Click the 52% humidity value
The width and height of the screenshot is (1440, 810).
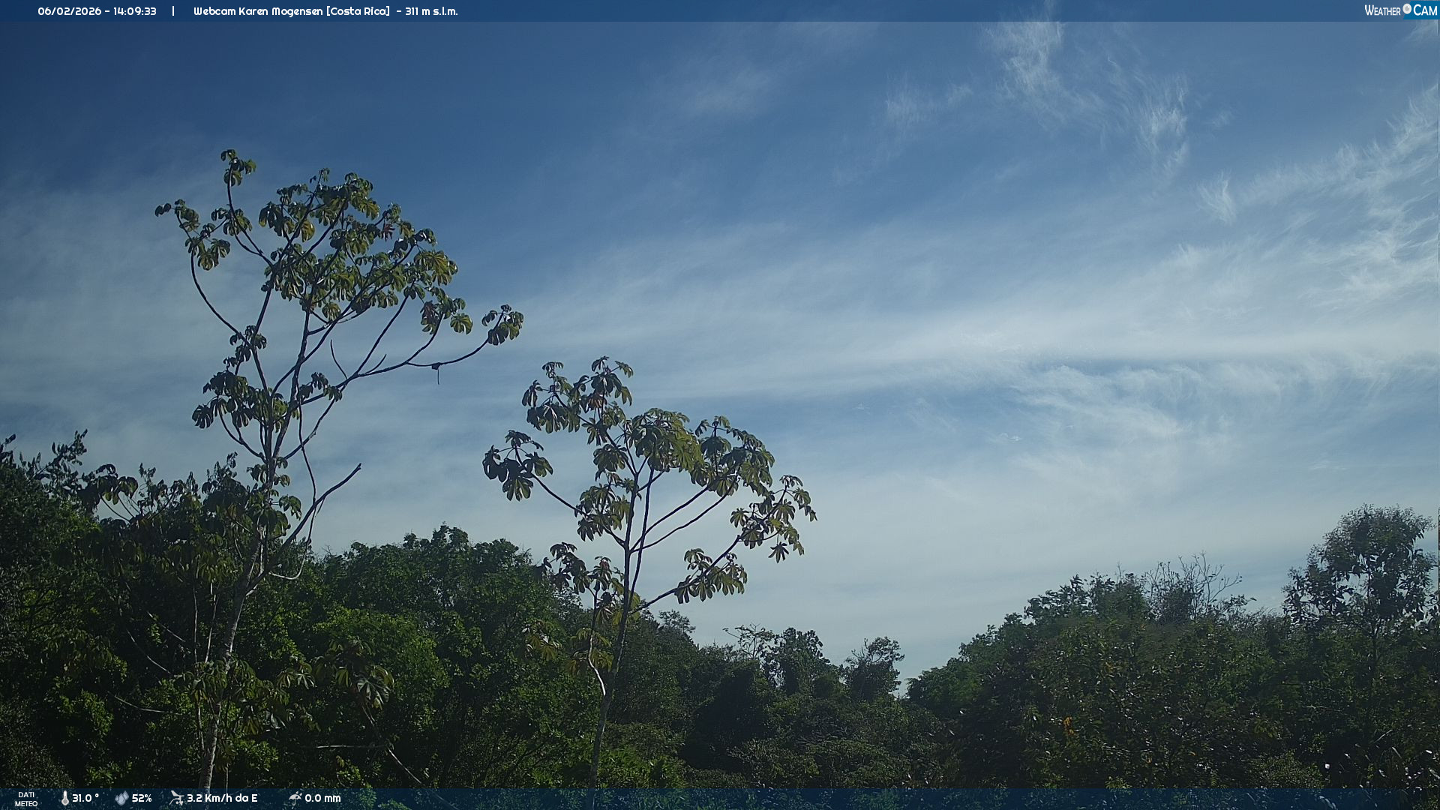coord(142,798)
